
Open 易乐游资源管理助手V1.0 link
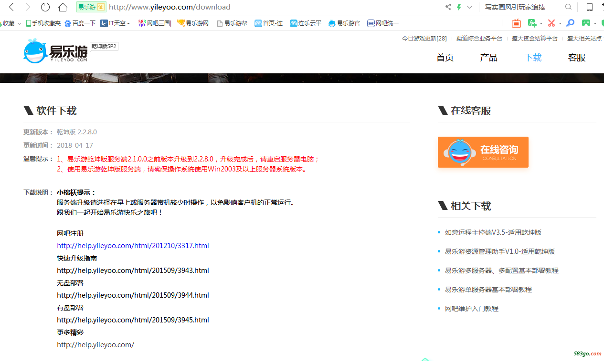pos(500,251)
